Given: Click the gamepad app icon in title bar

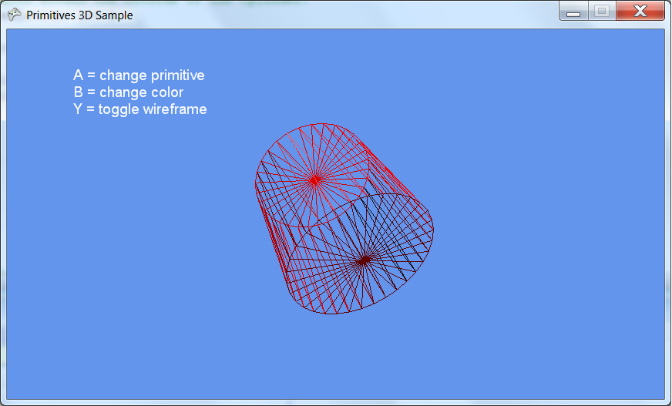Looking at the screenshot, I should tap(14, 15).
